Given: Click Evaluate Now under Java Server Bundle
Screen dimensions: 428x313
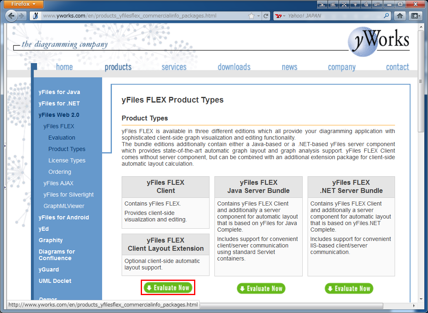Looking at the screenshot, I should coord(261,289).
